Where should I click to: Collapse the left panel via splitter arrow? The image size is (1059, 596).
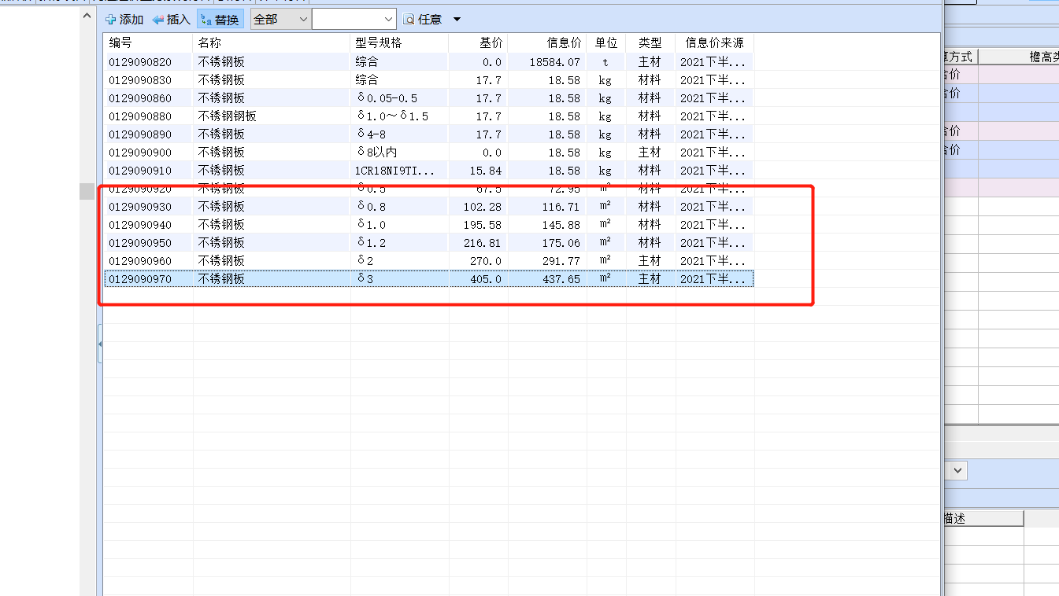(x=100, y=344)
